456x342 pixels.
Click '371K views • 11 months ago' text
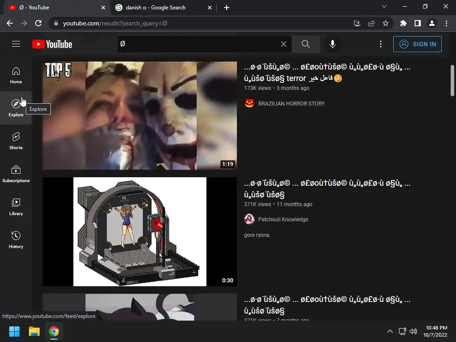[278, 204]
